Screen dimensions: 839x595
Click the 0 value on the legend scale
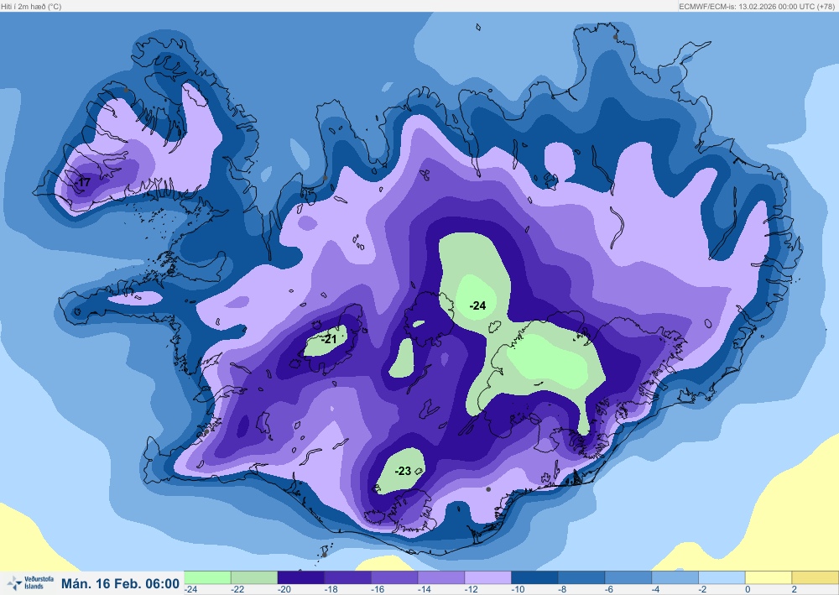[748, 589]
